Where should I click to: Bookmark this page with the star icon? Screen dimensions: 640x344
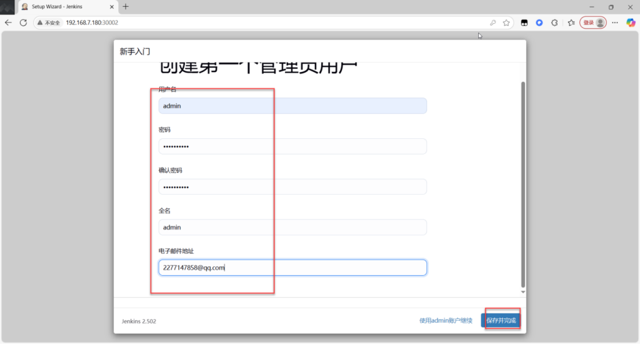(x=506, y=23)
